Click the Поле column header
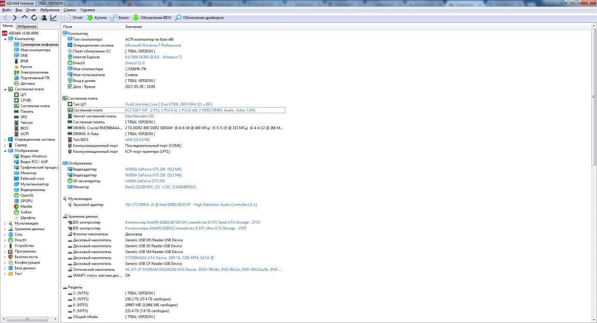The height and width of the screenshot is (323, 597). coord(92,27)
